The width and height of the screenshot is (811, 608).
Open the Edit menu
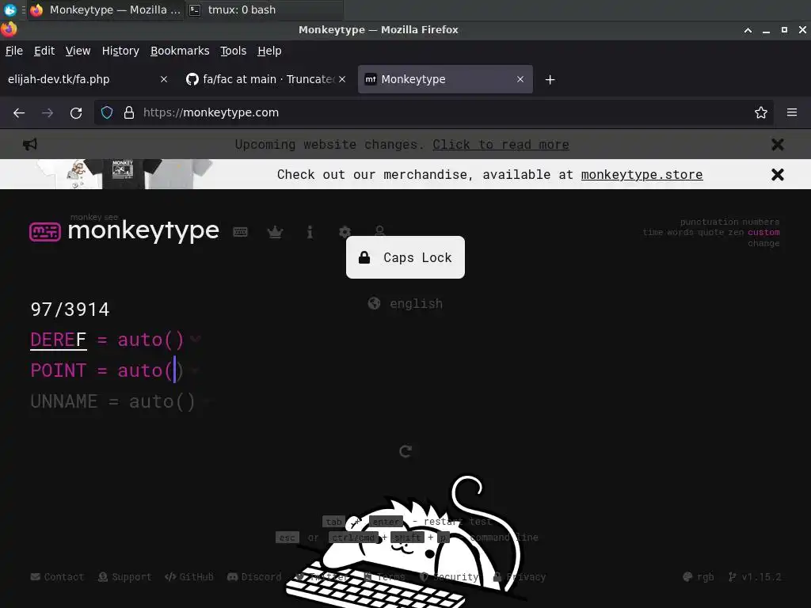(44, 51)
